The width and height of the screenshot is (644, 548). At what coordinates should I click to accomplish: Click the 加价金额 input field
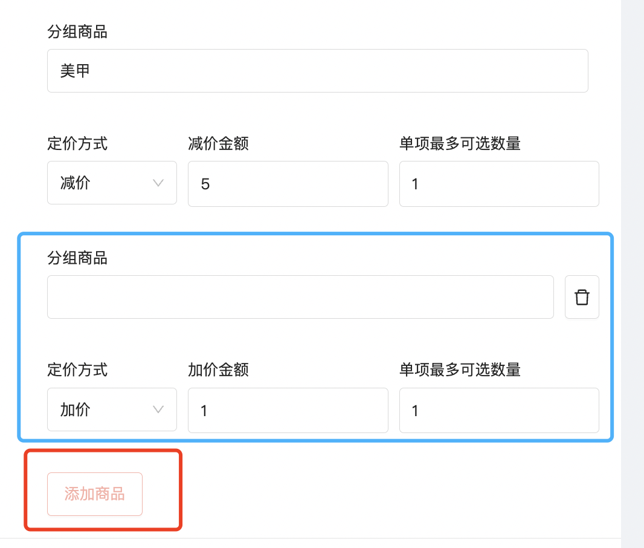pyautogui.click(x=288, y=410)
